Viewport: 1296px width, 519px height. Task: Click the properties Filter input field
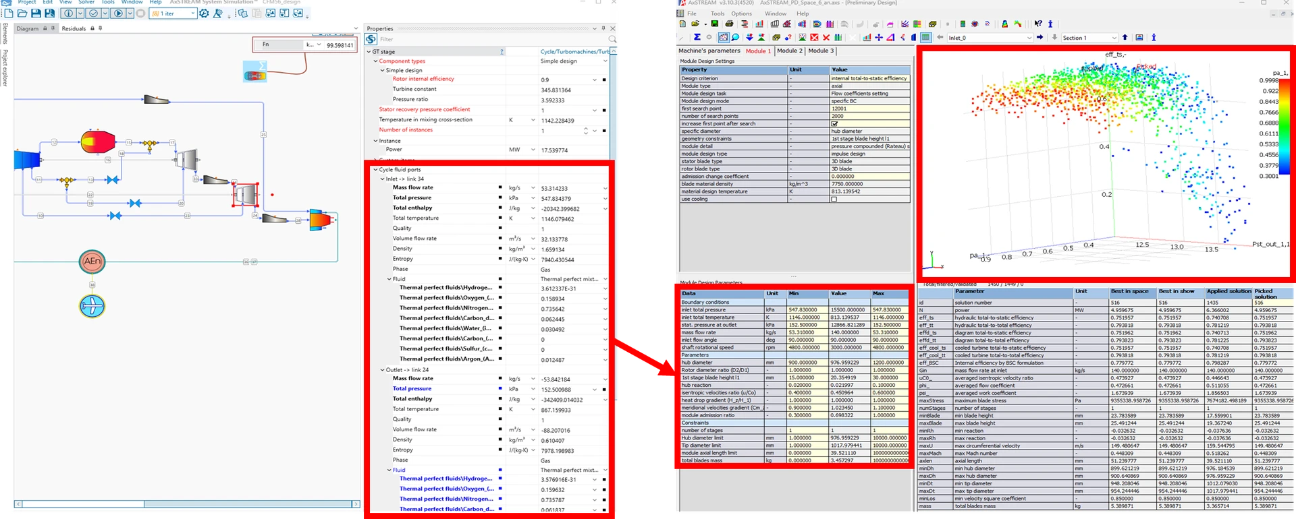click(x=493, y=39)
